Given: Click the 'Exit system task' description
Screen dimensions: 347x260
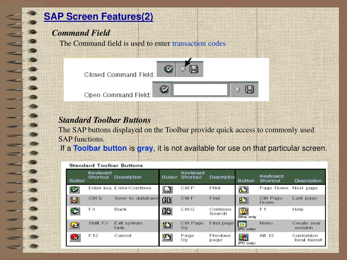Looking at the screenshot, I should [x=128, y=225].
